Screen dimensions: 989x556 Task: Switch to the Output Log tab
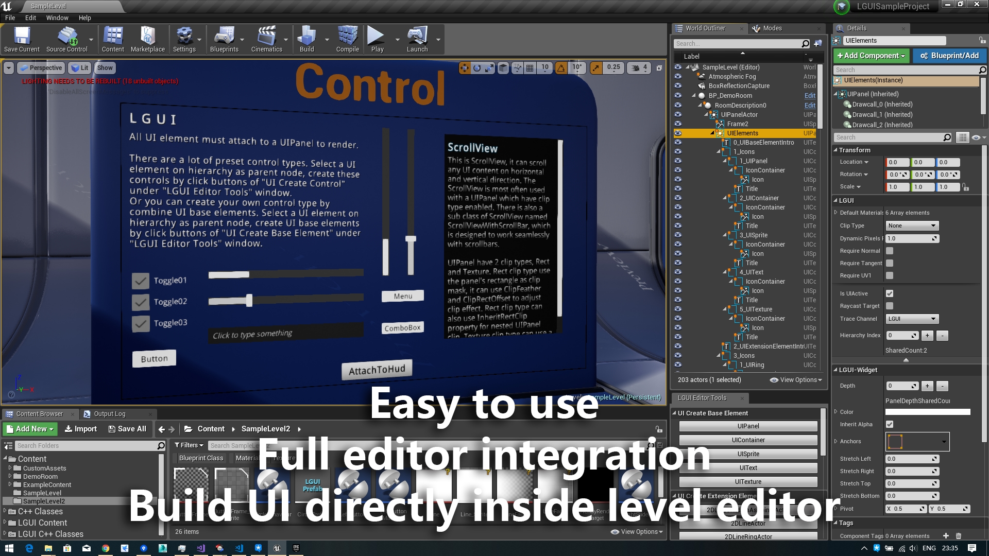[x=109, y=414]
